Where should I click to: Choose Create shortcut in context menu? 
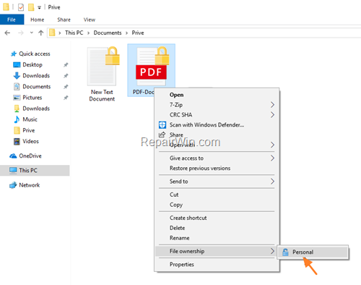pos(188,218)
